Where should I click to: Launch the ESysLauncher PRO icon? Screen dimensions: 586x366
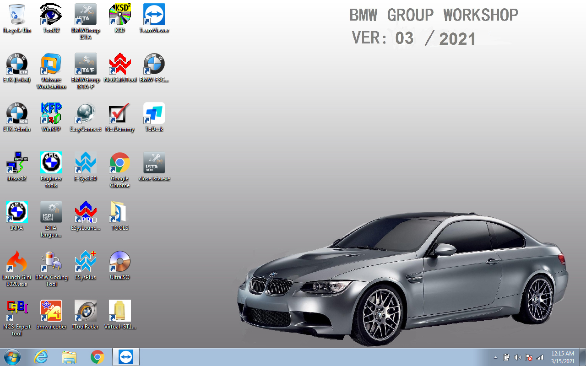pyautogui.click(x=86, y=216)
